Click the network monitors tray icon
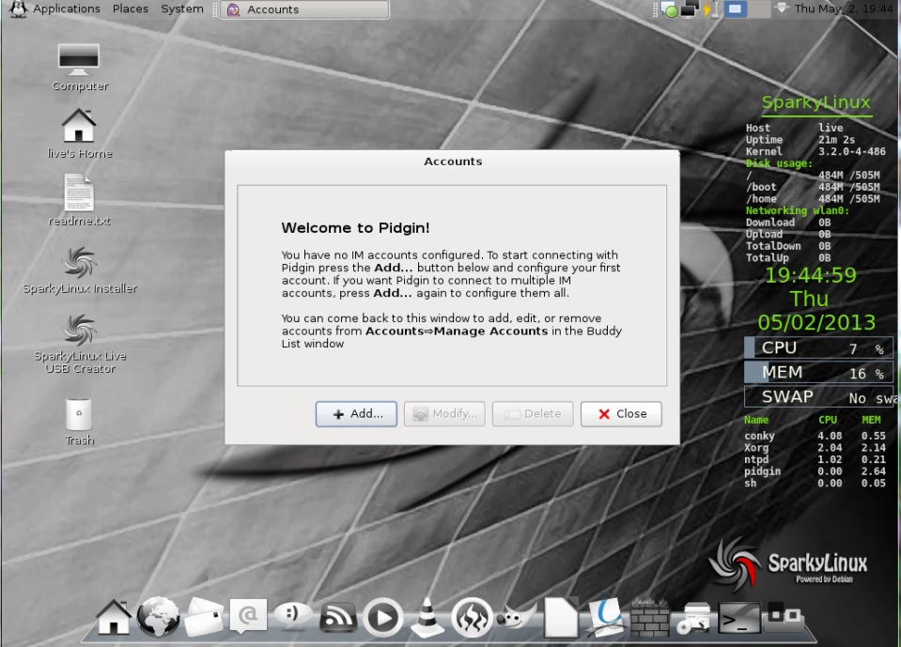The width and height of the screenshot is (901, 647). pyautogui.click(x=689, y=9)
